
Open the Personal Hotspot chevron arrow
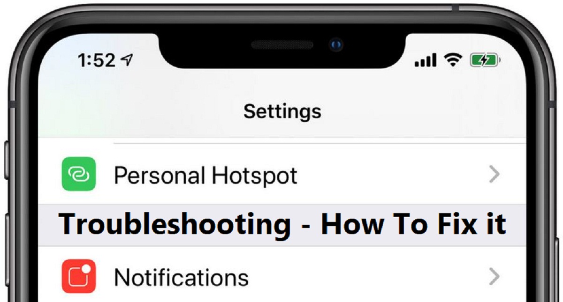click(x=494, y=175)
